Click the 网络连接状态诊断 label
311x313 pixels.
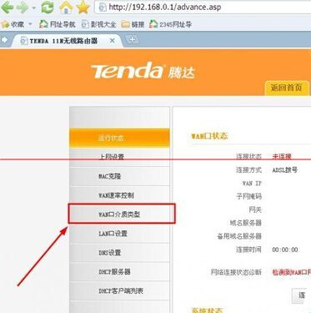tap(236, 272)
